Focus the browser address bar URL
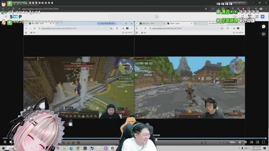Viewport: 269px width, 151px height. click(x=40, y=9)
